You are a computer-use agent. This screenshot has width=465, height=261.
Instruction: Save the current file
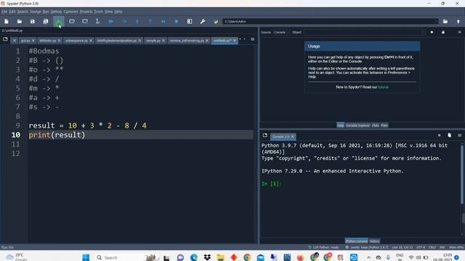pos(32,21)
